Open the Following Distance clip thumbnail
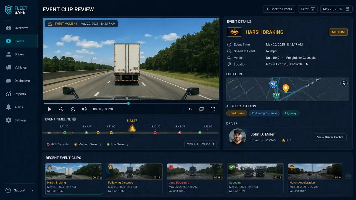The image size is (356, 200). coord(134,172)
